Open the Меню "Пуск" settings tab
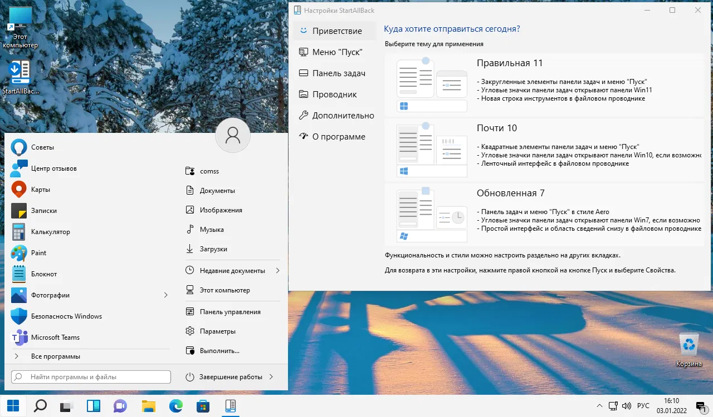Viewport: 713px width, 417px height. 335,52
